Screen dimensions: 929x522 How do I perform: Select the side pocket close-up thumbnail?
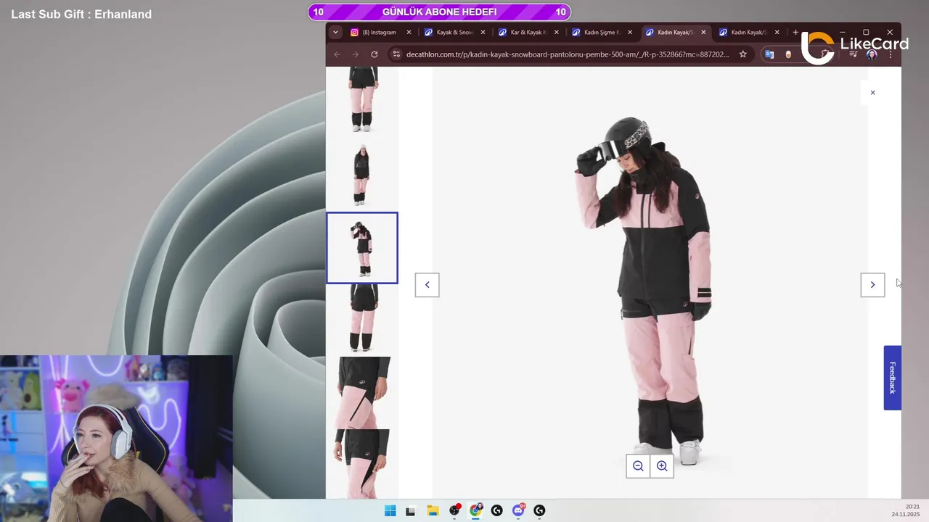(x=362, y=392)
